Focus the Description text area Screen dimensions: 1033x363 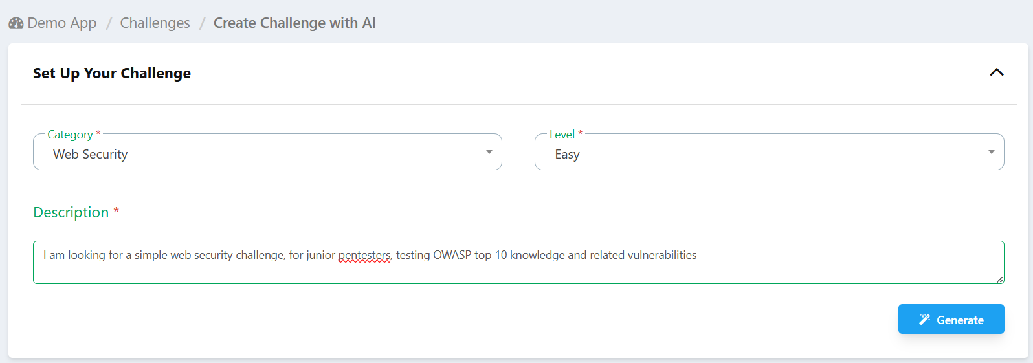(x=518, y=262)
